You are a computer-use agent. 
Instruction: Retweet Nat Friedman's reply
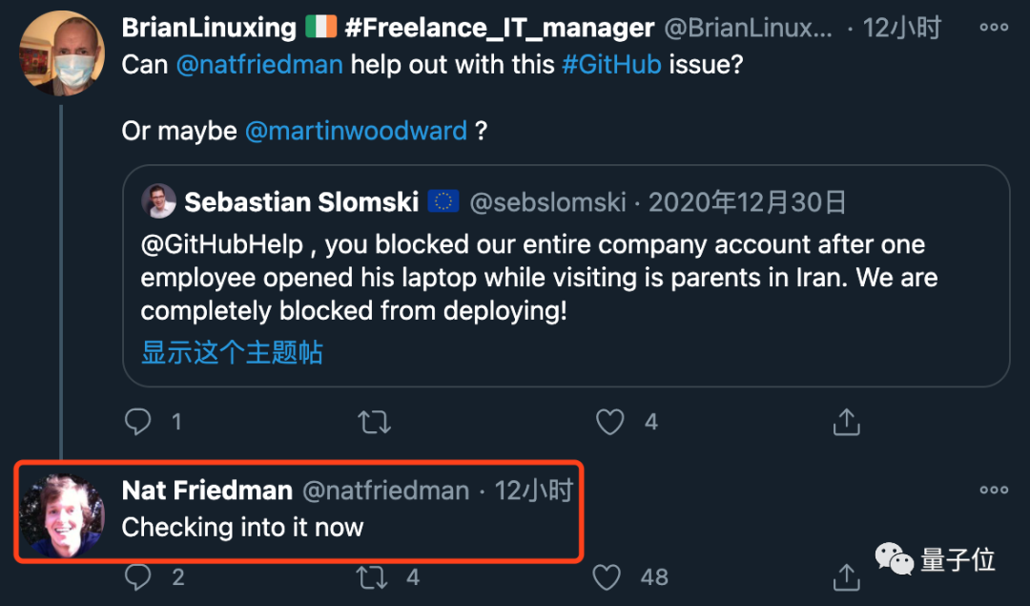coord(371,576)
